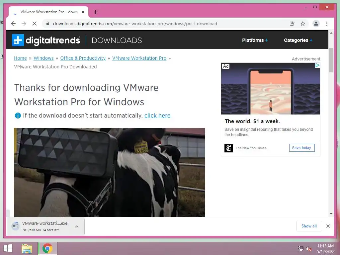340x255 pixels.
Task: Click the AdChoices icon on the ad
Action: 317,65
